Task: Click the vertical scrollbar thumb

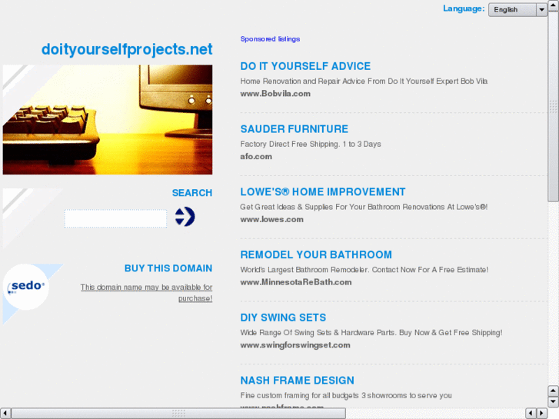Action: click(553, 106)
